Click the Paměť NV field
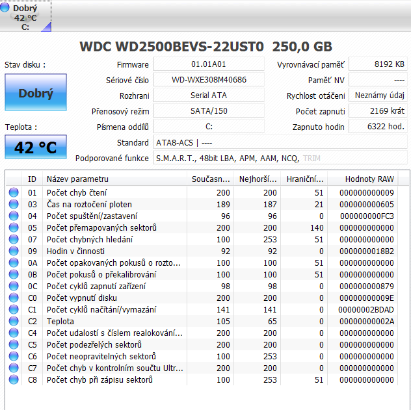 (378, 79)
